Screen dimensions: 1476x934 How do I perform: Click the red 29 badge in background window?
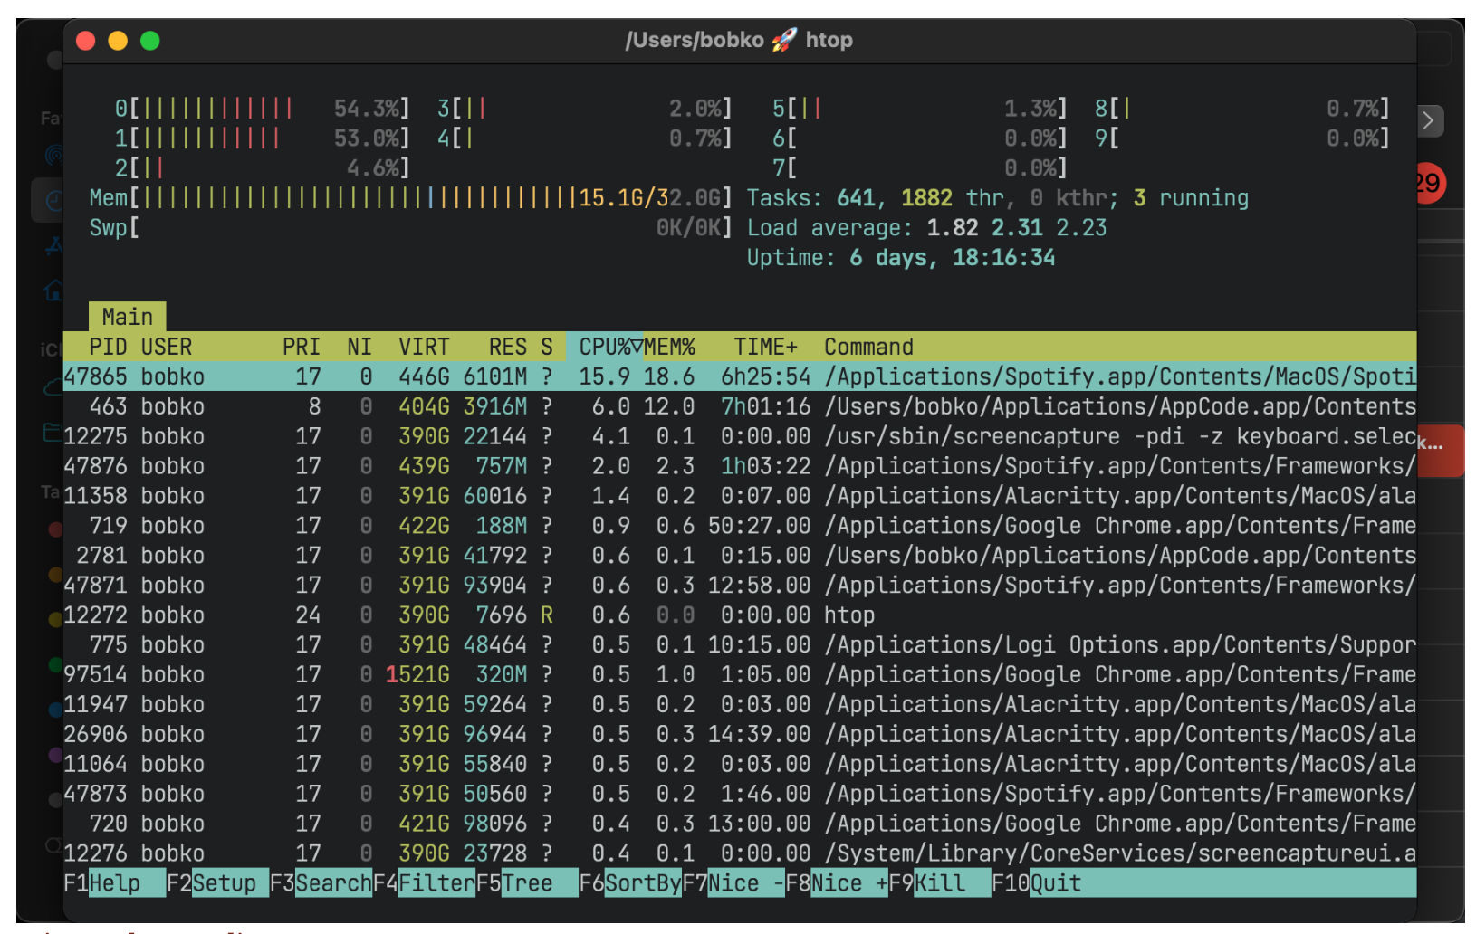(x=1430, y=183)
